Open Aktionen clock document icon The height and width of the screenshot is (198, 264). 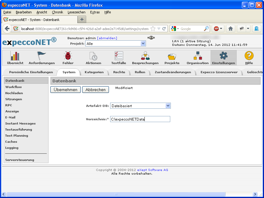click(93, 56)
